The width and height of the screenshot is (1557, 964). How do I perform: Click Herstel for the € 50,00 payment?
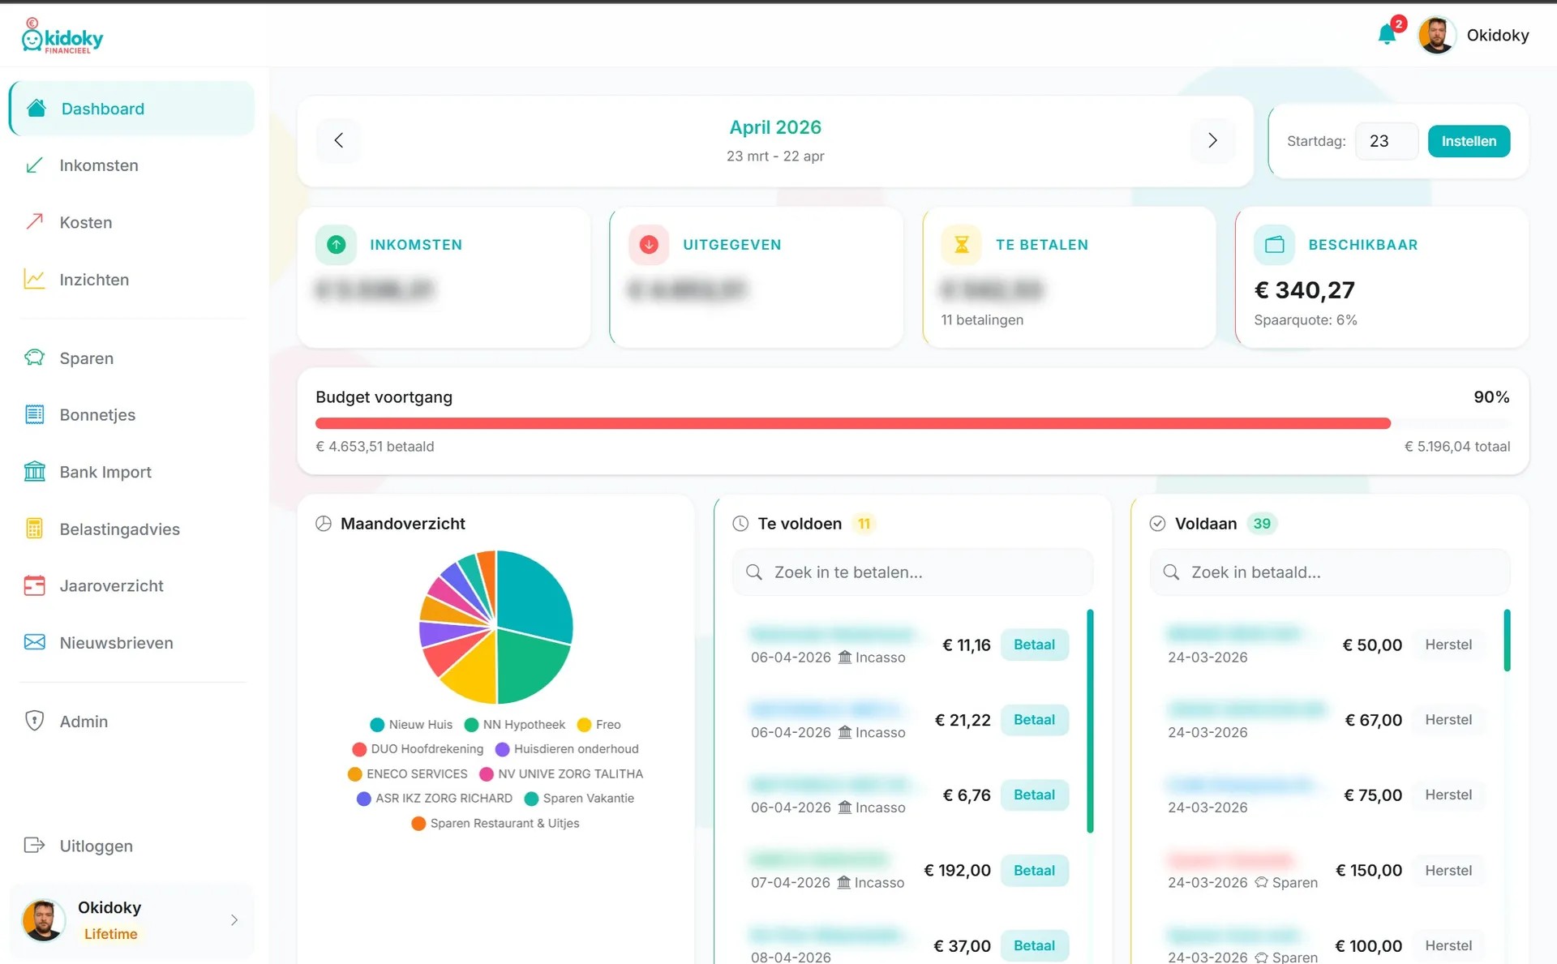(1448, 645)
